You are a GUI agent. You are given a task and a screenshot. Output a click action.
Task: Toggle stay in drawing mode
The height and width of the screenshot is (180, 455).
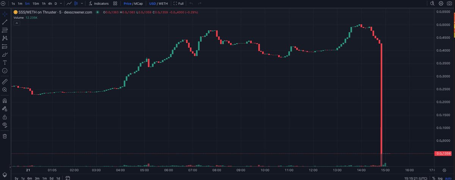click(x=5, y=109)
